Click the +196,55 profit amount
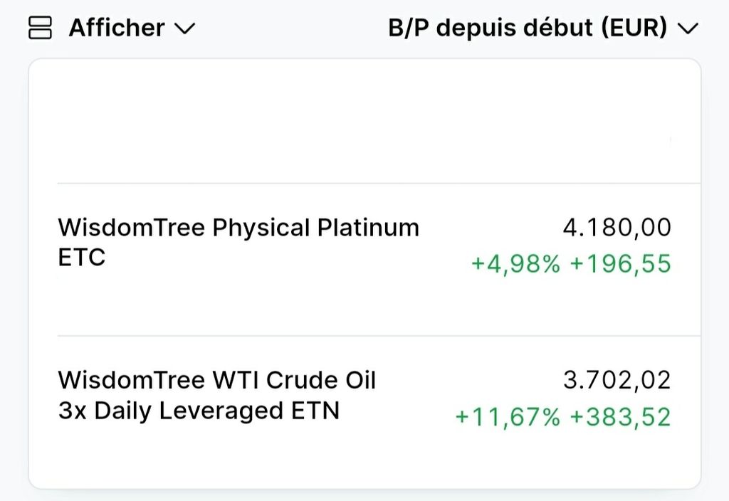Image resolution: width=729 pixels, height=501 pixels. pos(620,264)
